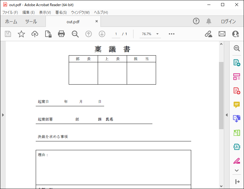Close the out.pdf tab
The height and width of the screenshot is (189, 244).
click(x=97, y=21)
